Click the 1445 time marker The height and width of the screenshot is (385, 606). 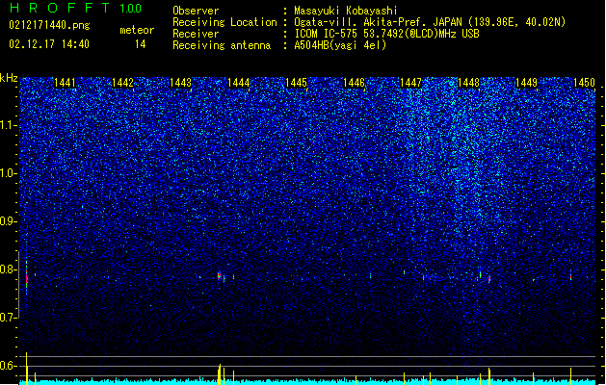pyautogui.click(x=296, y=83)
